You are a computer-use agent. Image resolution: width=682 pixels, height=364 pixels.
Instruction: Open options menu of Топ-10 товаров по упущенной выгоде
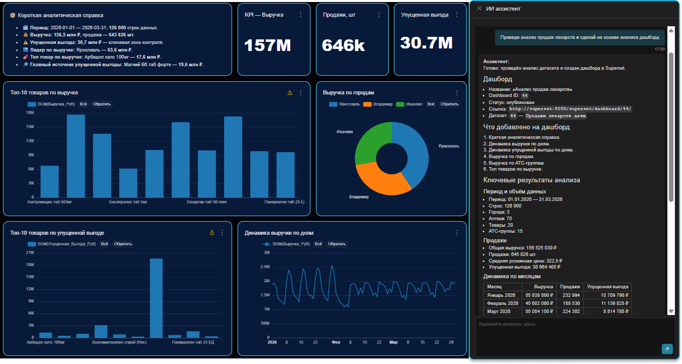click(222, 233)
